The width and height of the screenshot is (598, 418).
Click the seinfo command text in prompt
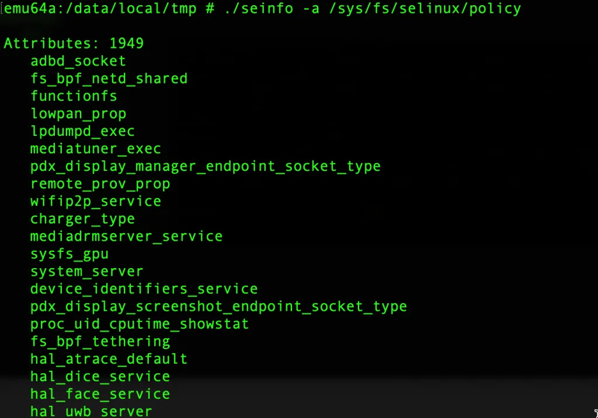pos(258,9)
